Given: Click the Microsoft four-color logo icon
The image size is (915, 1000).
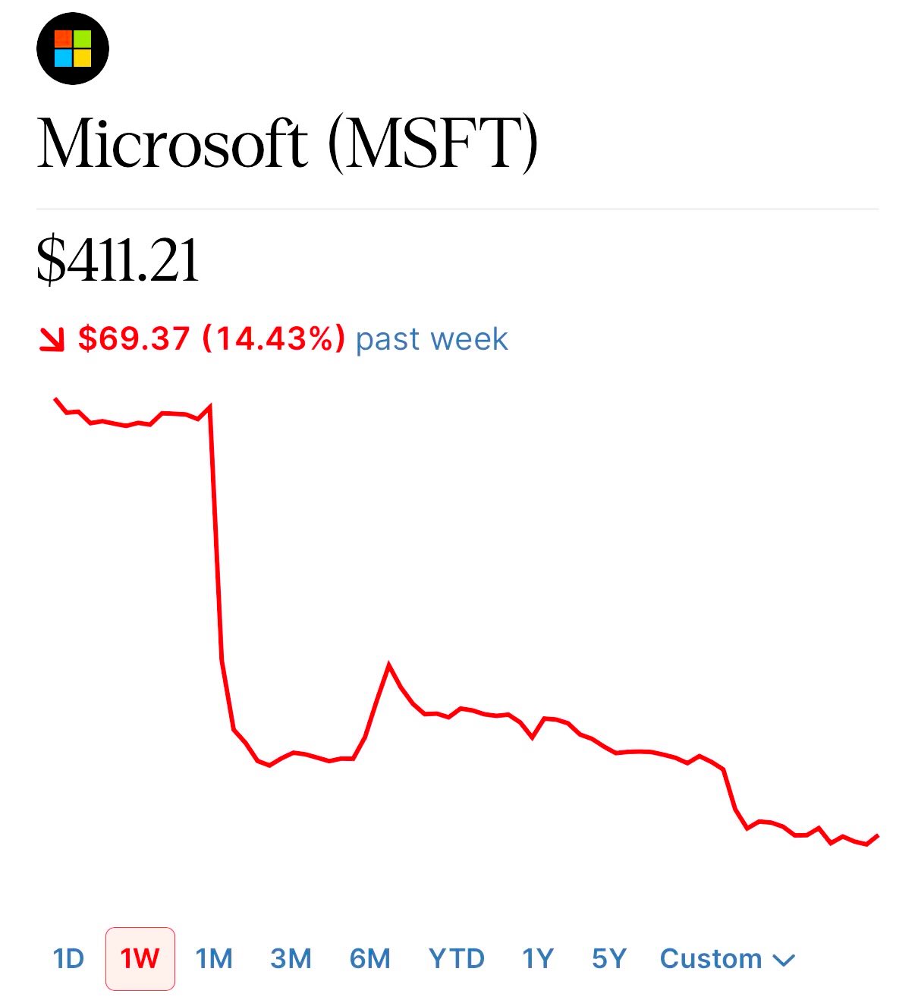Looking at the screenshot, I should pos(73,49).
